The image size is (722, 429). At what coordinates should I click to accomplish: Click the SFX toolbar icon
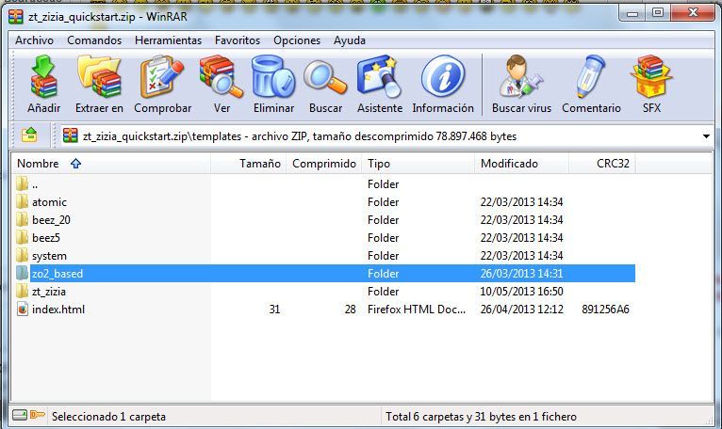[651, 77]
